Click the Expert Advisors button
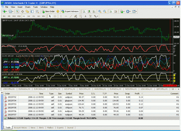 70,11
